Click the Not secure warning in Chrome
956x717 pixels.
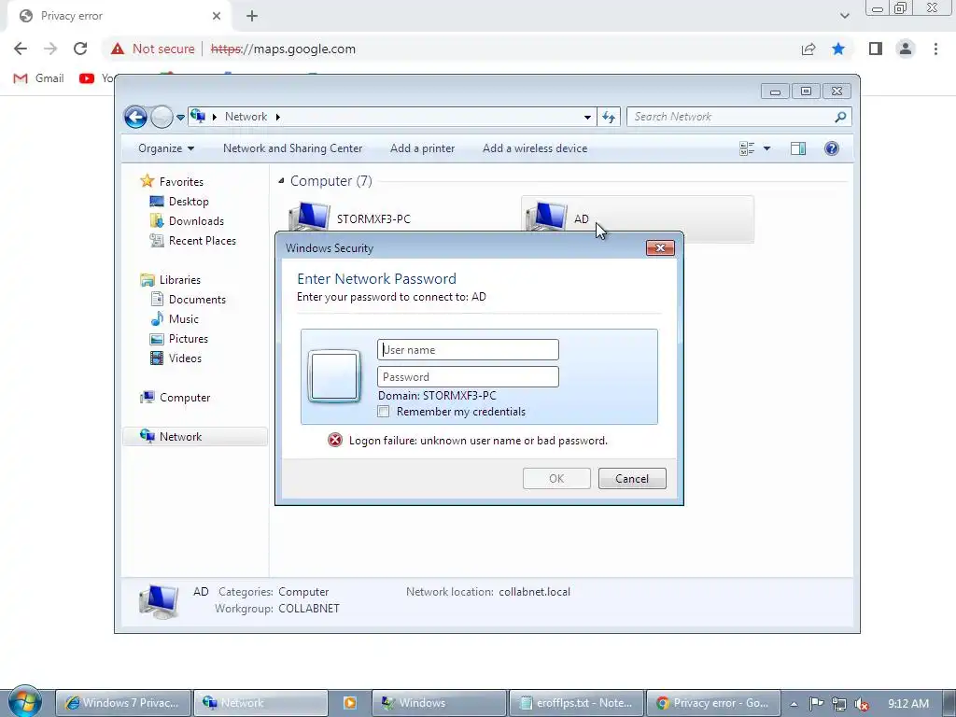pos(152,49)
